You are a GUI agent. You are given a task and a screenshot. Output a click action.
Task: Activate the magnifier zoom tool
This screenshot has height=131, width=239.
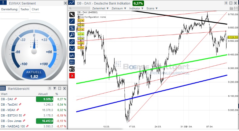pyautogui.click(x=72, y=35)
